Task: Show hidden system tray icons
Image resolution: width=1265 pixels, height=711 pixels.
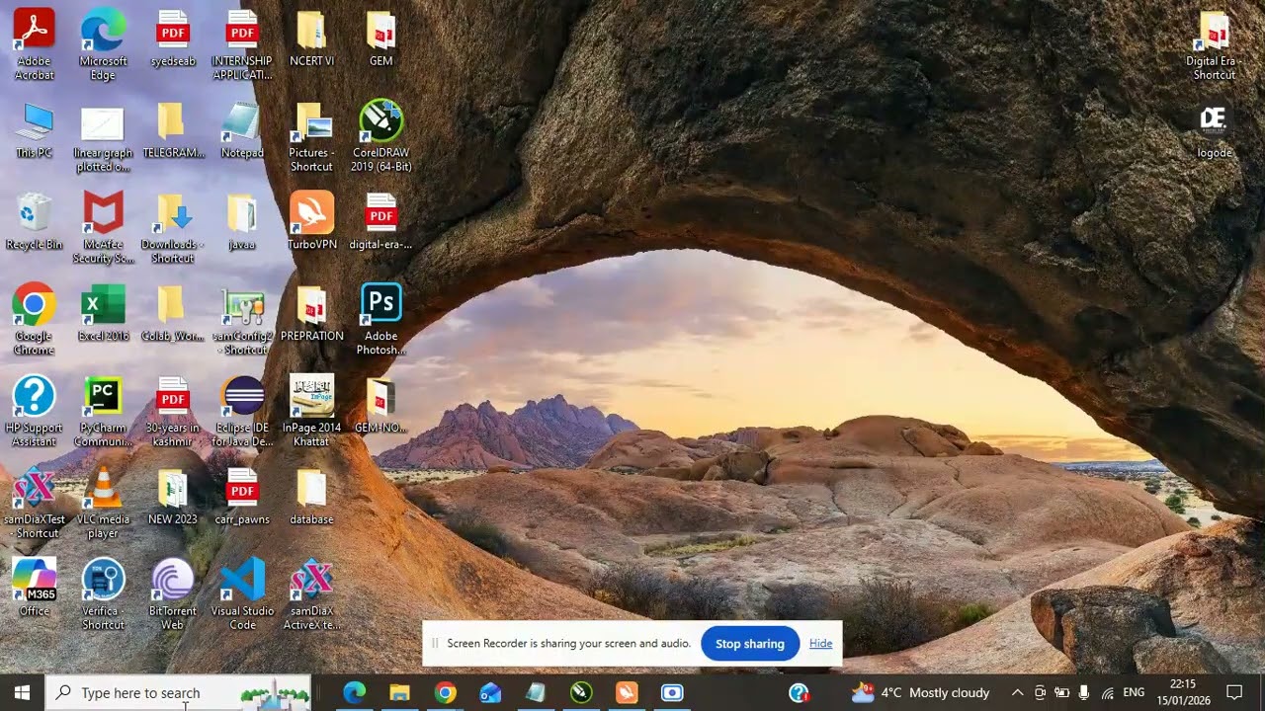Action: click(1017, 693)
